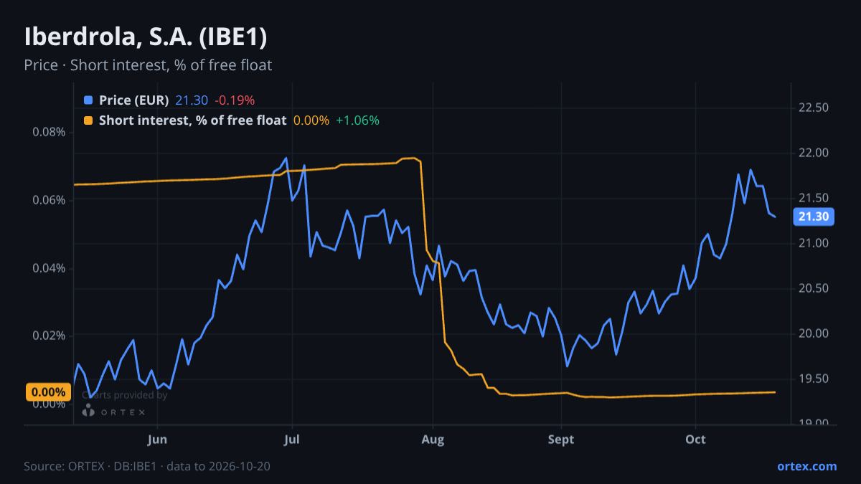
Task: Click the orange 0.00% tag on left axis
Action: tap(49, 392)
